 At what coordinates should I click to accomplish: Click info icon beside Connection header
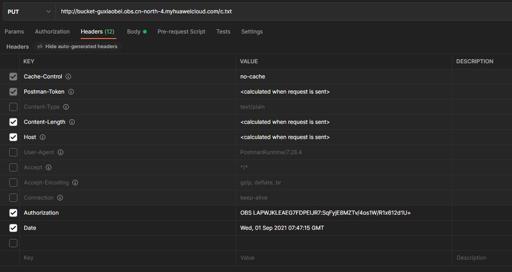click(60, 198)
